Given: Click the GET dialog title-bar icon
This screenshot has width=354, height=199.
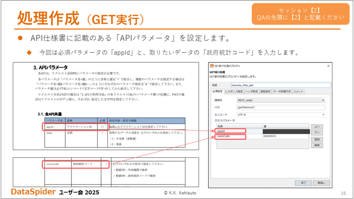Looking at the screenshot, I should 212,66.
